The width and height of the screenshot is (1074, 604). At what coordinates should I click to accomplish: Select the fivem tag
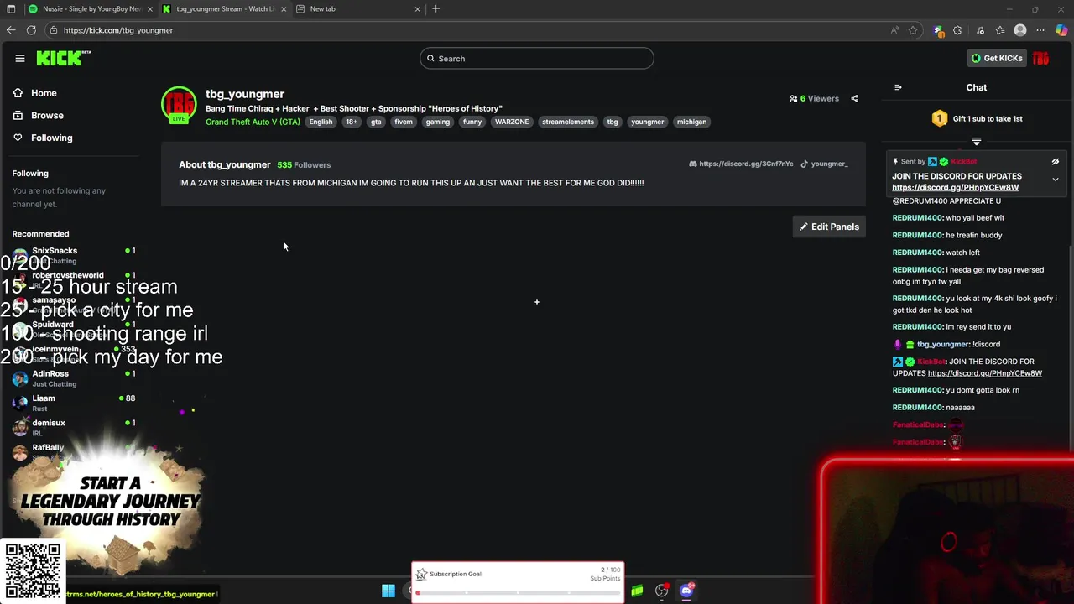click(x=404, y=122)
